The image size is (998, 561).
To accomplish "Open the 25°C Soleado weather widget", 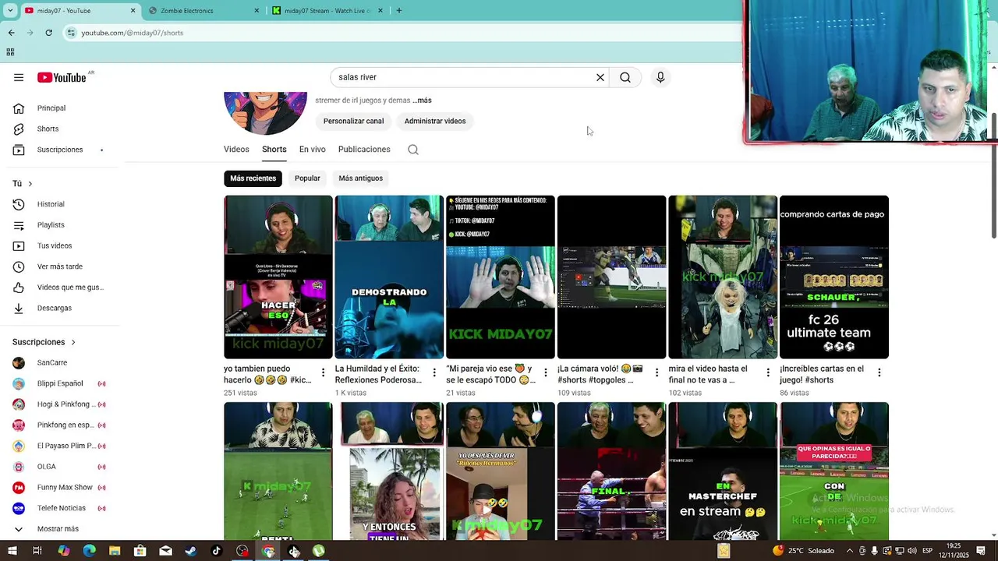I will coord(805,551).
